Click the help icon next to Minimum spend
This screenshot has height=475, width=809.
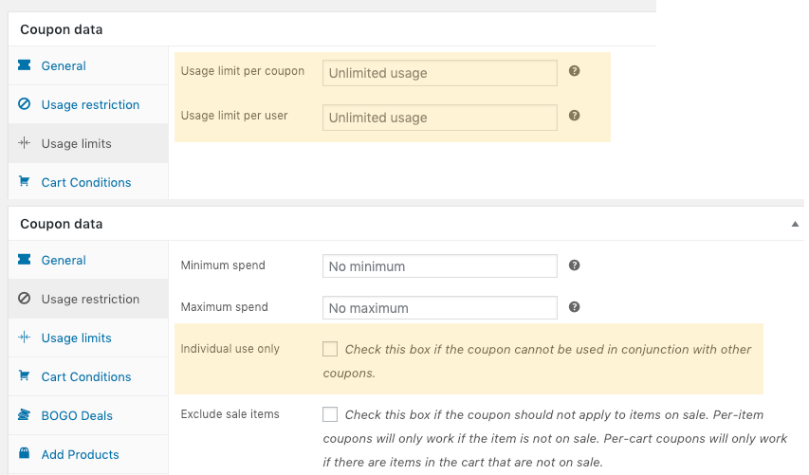pyautogui.click(x=574, y=265)
